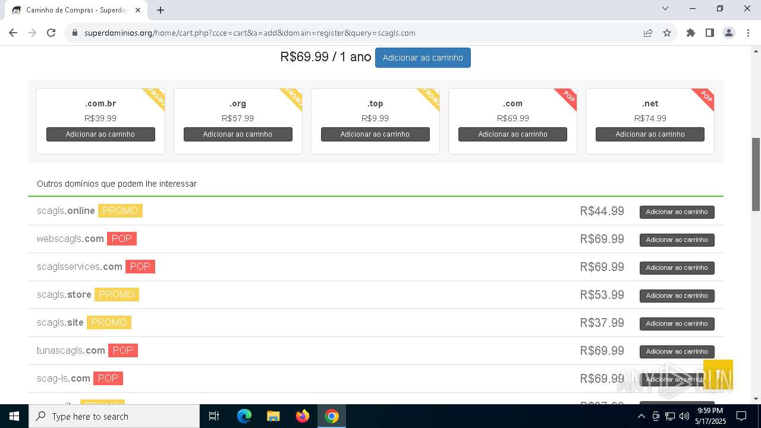The height and width of the screenshot is (428, 761).
Task: Show hidden tray icons chevron
Action: click(x=641, y=416)
